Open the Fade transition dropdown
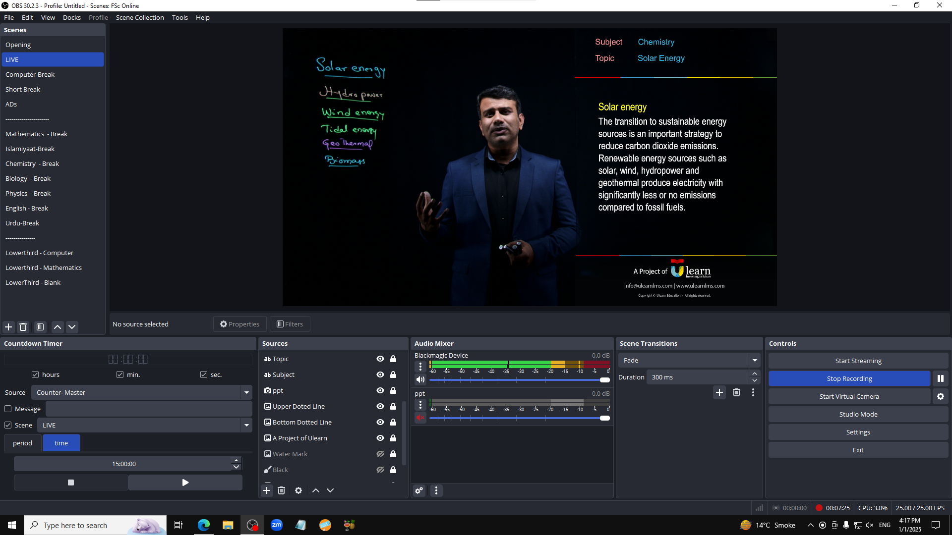The height and width of the screenshot is (535, 952). coord(755,360)
